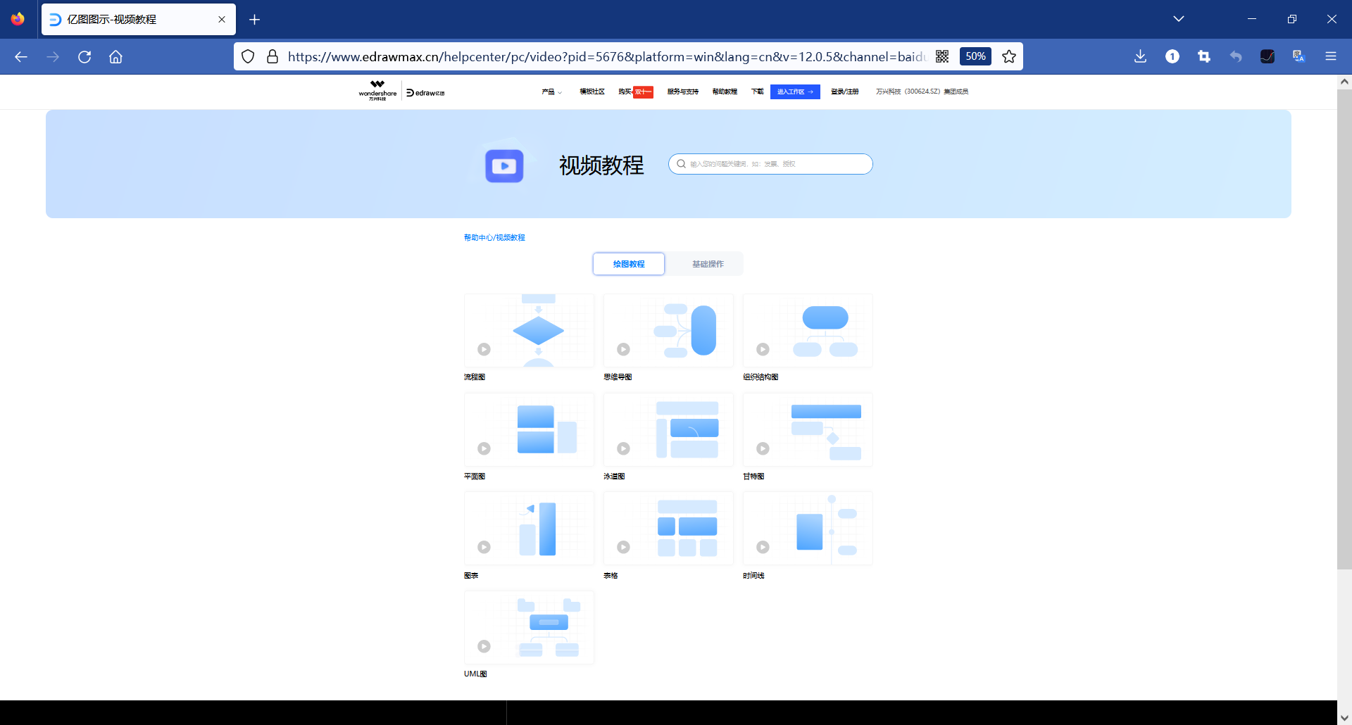This screenshot has height=725, width=1352.
Task: Click the video tutorial camera icon
Action: click(504, 166)
